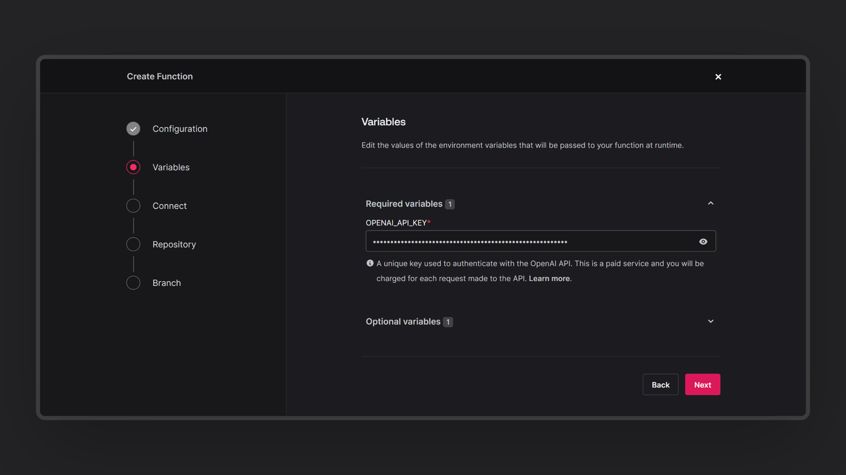Click the Optional variables label
The image size is (846, 475).
(x=403, y=321)
